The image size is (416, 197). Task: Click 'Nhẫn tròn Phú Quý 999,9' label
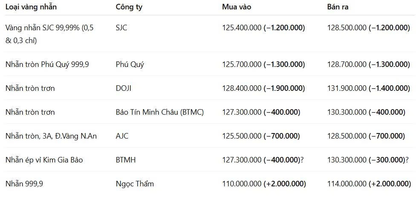(47, 64)
